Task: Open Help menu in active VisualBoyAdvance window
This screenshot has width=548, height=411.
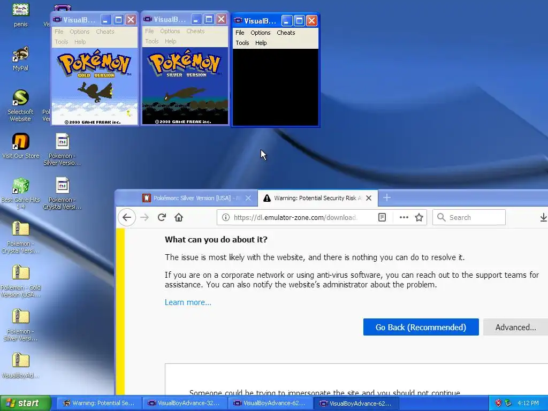Action: tap(261, 43)
